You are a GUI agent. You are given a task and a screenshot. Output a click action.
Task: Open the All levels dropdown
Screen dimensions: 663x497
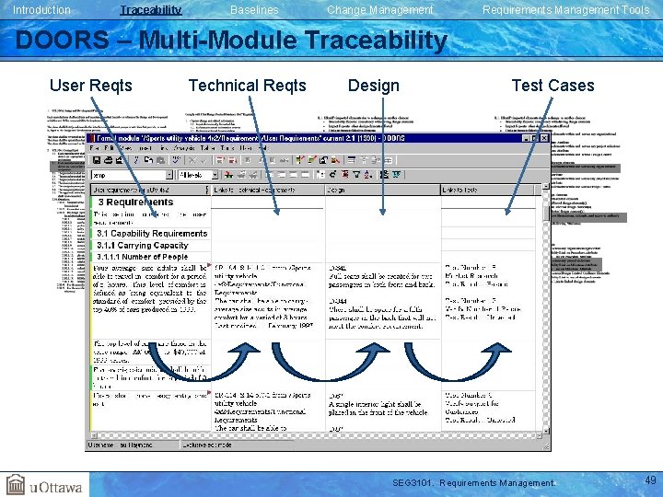(215, 175)
